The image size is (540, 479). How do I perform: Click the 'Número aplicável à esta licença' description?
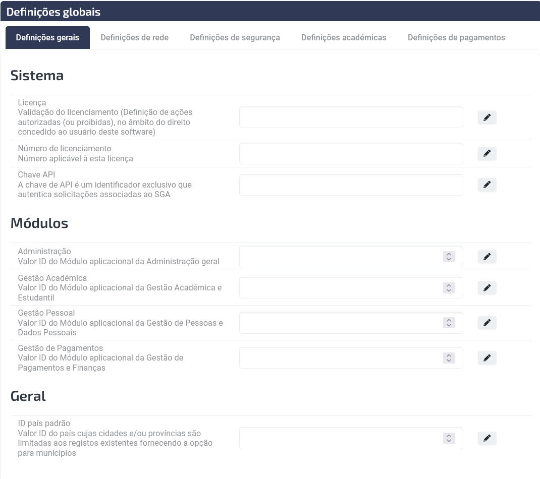coord(75,159)
